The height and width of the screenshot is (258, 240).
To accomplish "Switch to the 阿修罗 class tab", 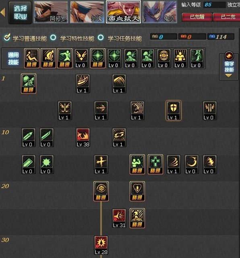I will point(51,12).
